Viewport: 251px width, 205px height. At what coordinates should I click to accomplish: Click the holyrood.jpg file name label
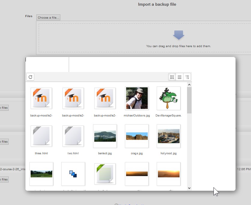[x=168, y=153]
